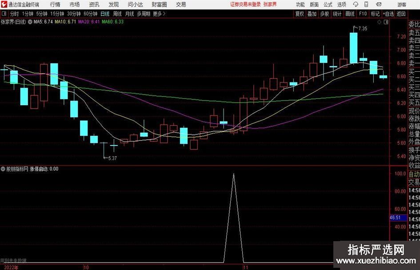
Task: Click the 返回 back button
Action: pyautogui.click(x=401, y=14)
